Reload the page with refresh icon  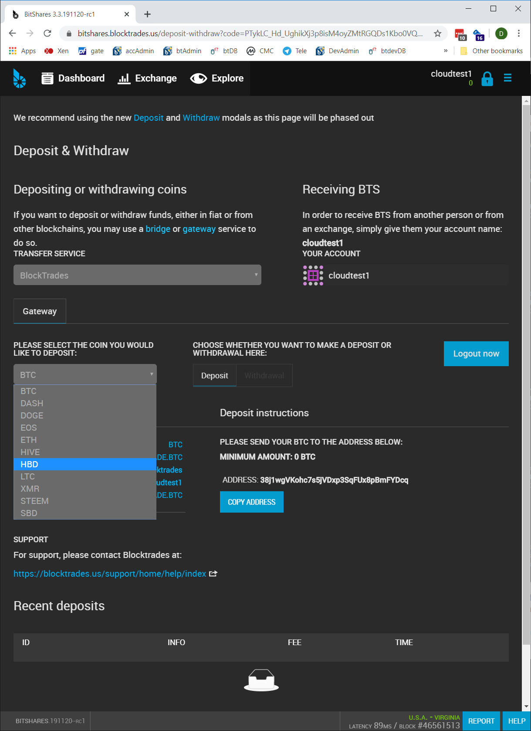coord(47,33)
